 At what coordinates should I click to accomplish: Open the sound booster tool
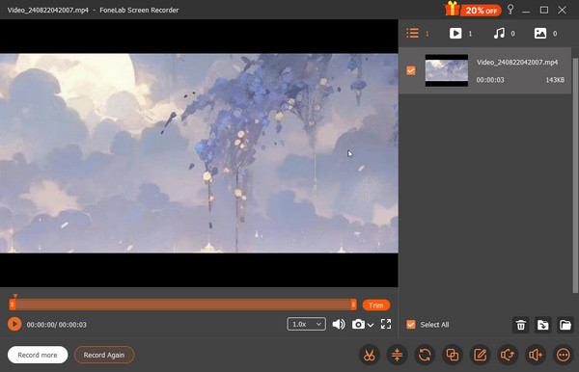tap(535, 355)
